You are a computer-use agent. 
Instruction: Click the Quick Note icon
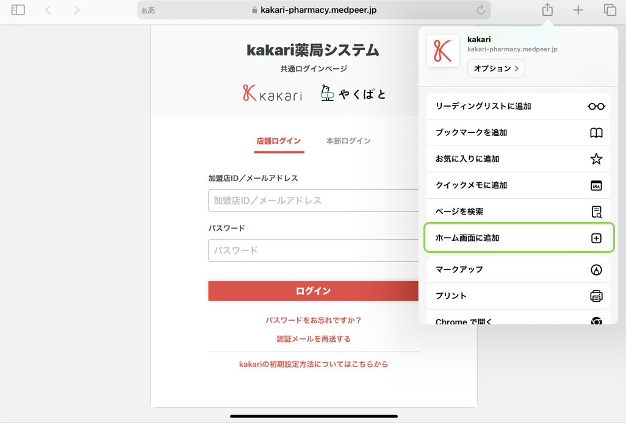(x=596, y=185)
